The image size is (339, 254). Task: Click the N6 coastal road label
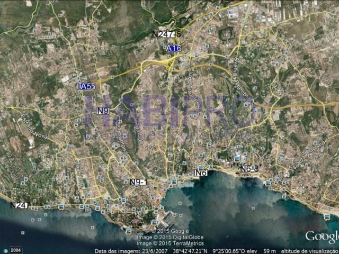201,173
